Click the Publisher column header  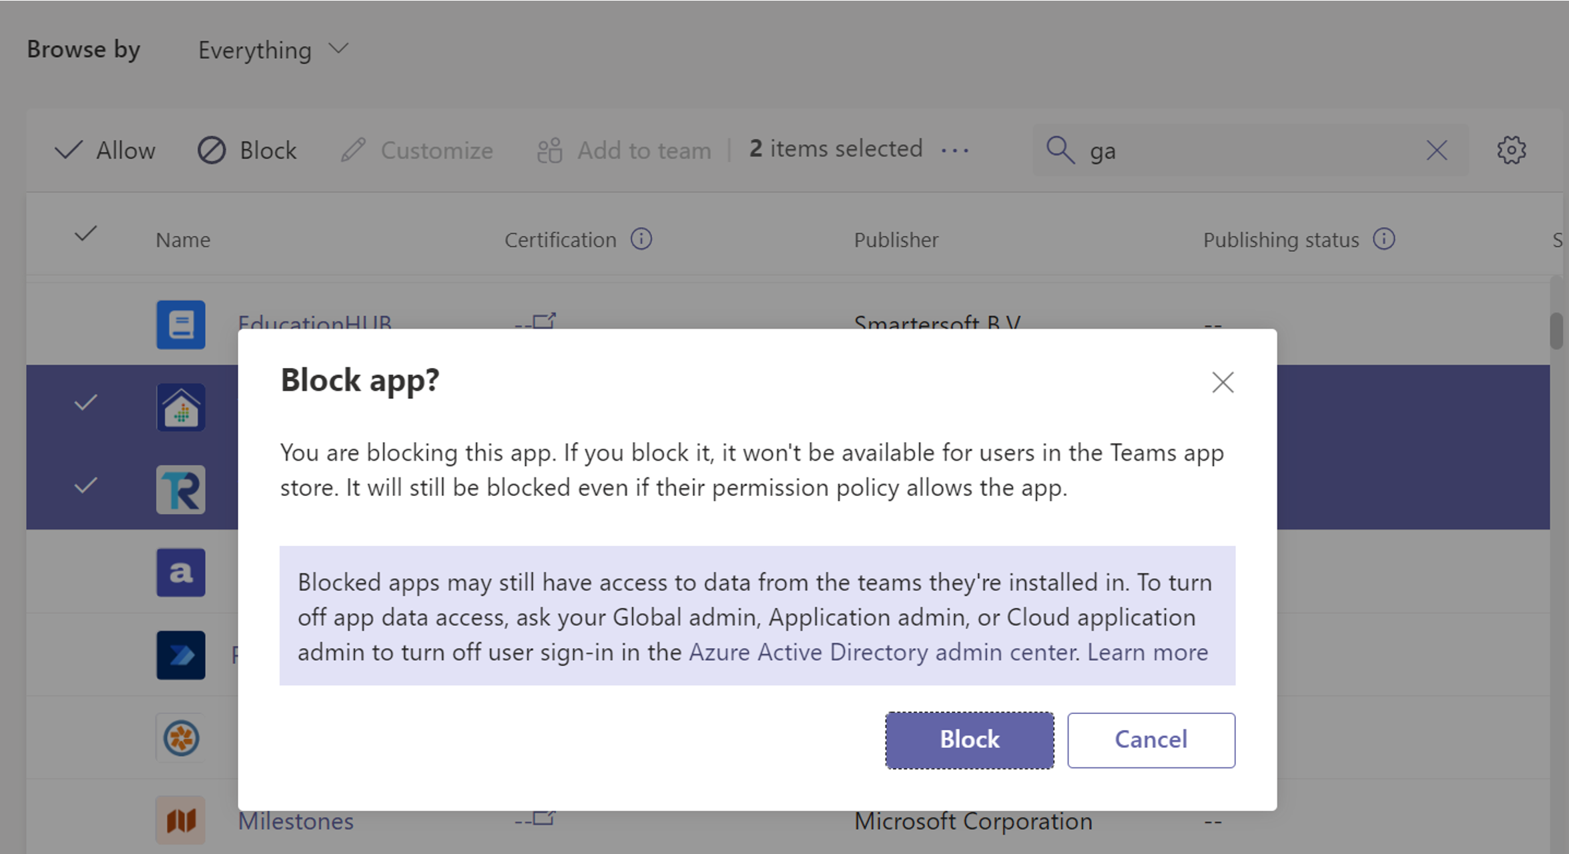pyautogui.click(x=896, y=239)
